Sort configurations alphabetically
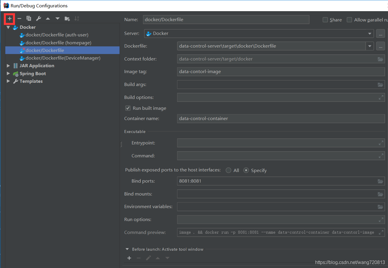Screen dimensions: 388x268 point(77,18)
